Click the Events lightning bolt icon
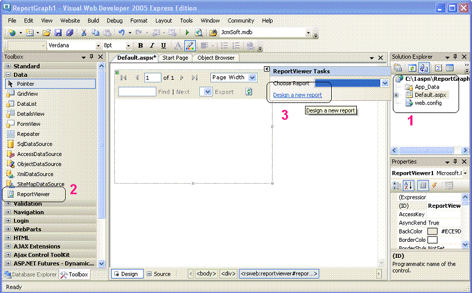Image resolution: width=472 pixels, height=293 pixels. point(434,185)
